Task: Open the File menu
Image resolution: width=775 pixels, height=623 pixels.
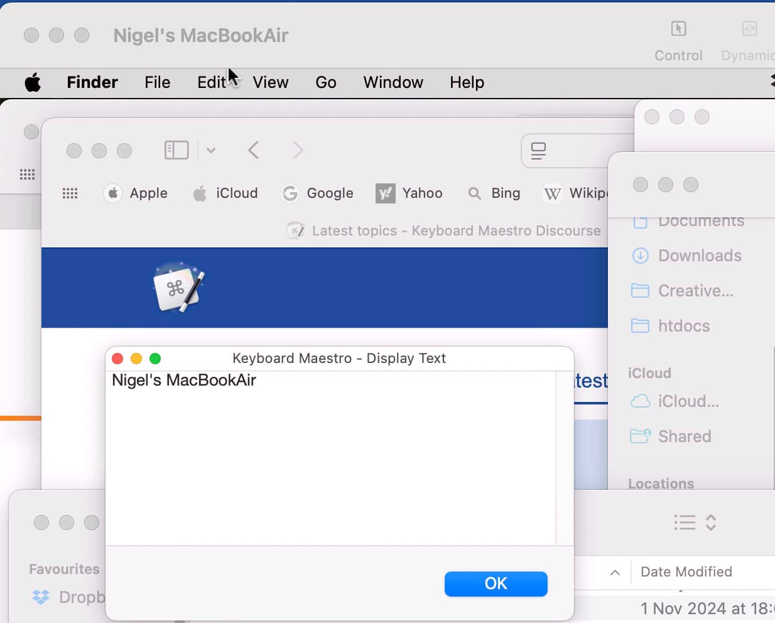Action: (x=157, y=82)
